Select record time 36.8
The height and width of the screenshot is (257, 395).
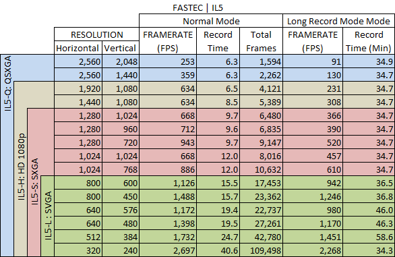[369, 196]
